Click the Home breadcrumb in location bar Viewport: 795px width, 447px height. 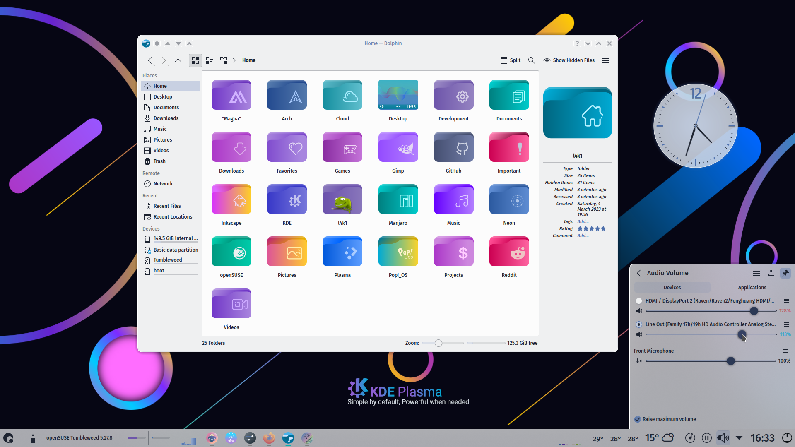coord(249,60)
